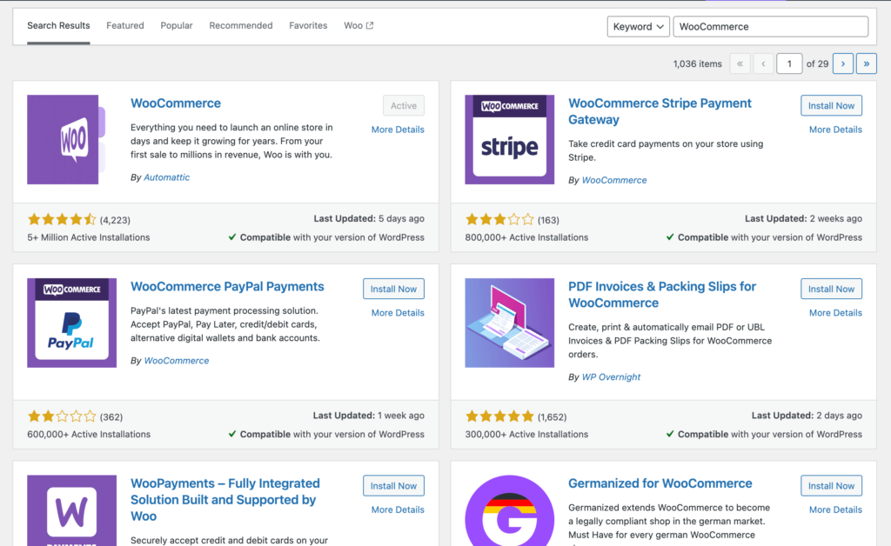Click 'Last Updated: 5 days ago' text

(x=369, y=218)
